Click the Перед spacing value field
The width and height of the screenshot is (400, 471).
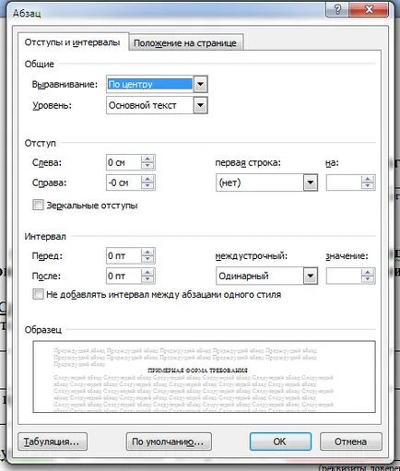point(124,255)
